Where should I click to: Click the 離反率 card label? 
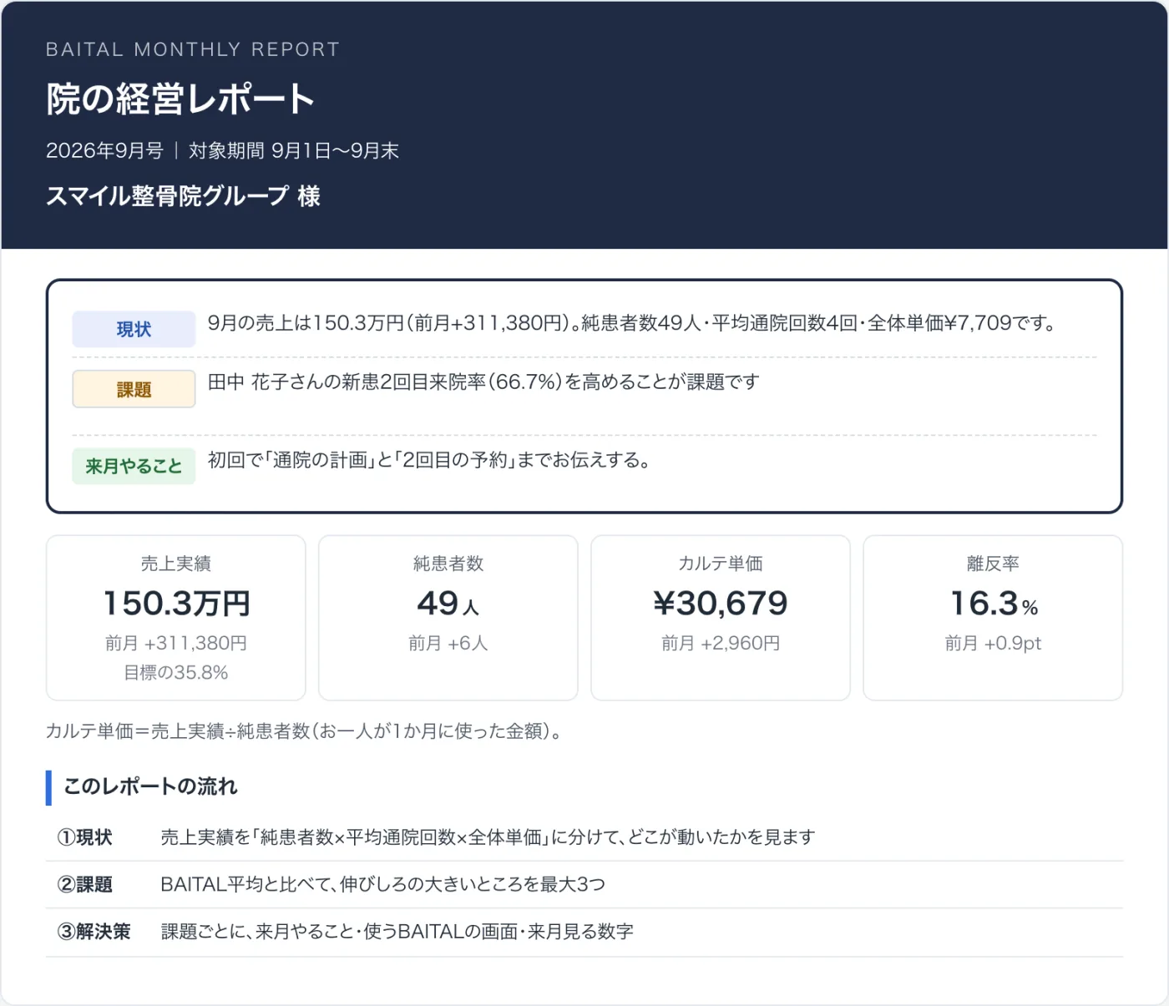993,564
